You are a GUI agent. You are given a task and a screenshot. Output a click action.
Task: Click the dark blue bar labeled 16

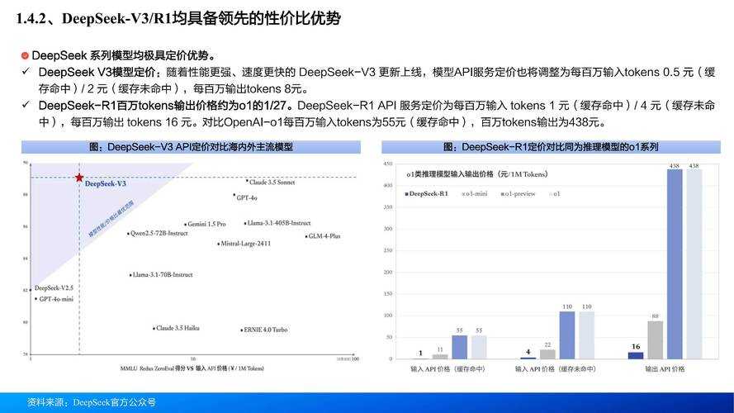[636, 355]
